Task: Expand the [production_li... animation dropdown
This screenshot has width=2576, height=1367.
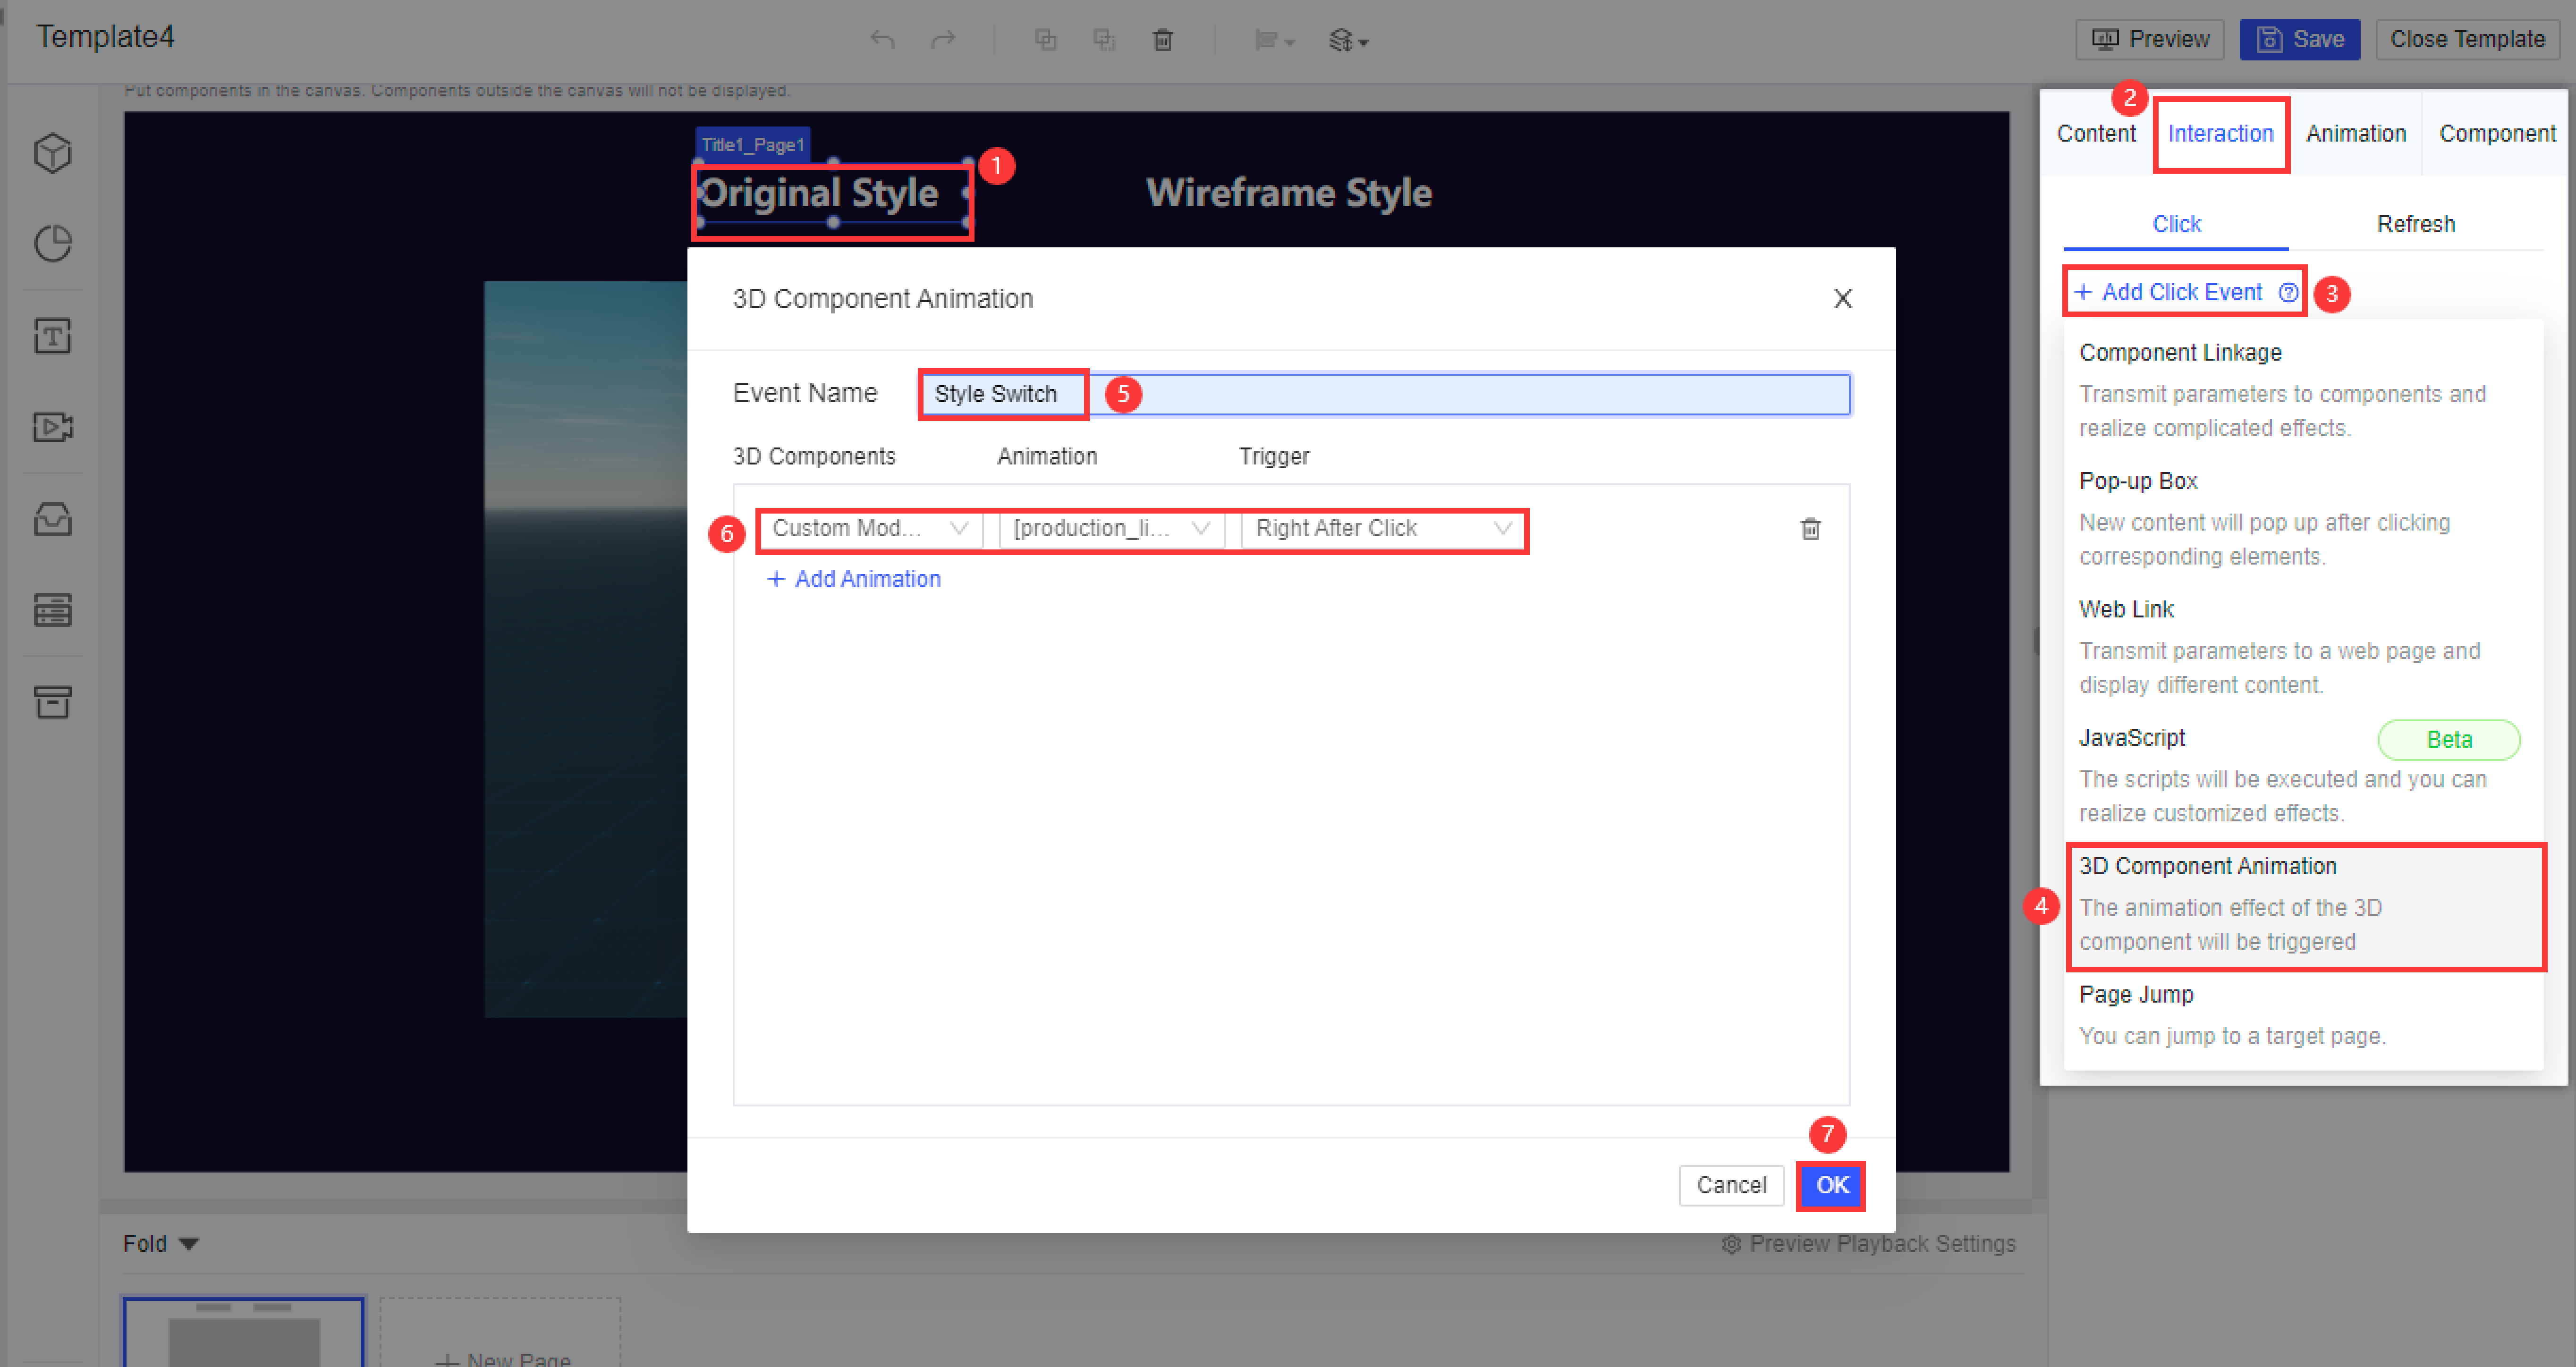Action: pyautogui.click(x=1111, y=529)
